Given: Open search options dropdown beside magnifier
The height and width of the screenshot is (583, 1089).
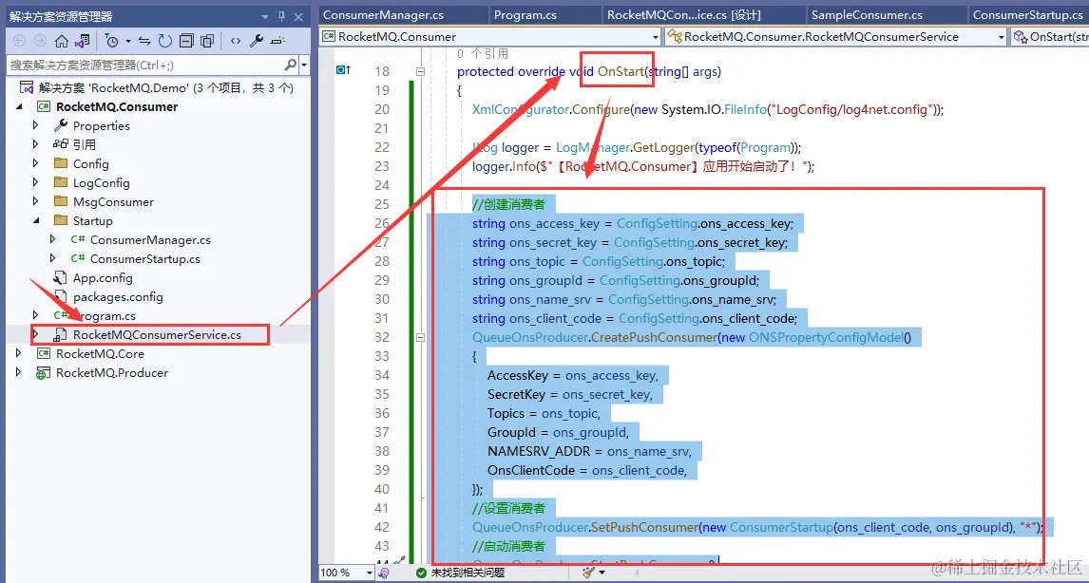Looking at the screenshot, I should point(304,66).
